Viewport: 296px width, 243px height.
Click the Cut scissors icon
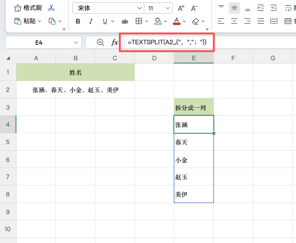tap(51, 8)
